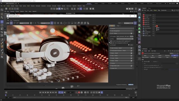Viewport: 179px width, 101px height.
Task: Open the Render menu in main menu bar
Action: click(x=63, y=6)
